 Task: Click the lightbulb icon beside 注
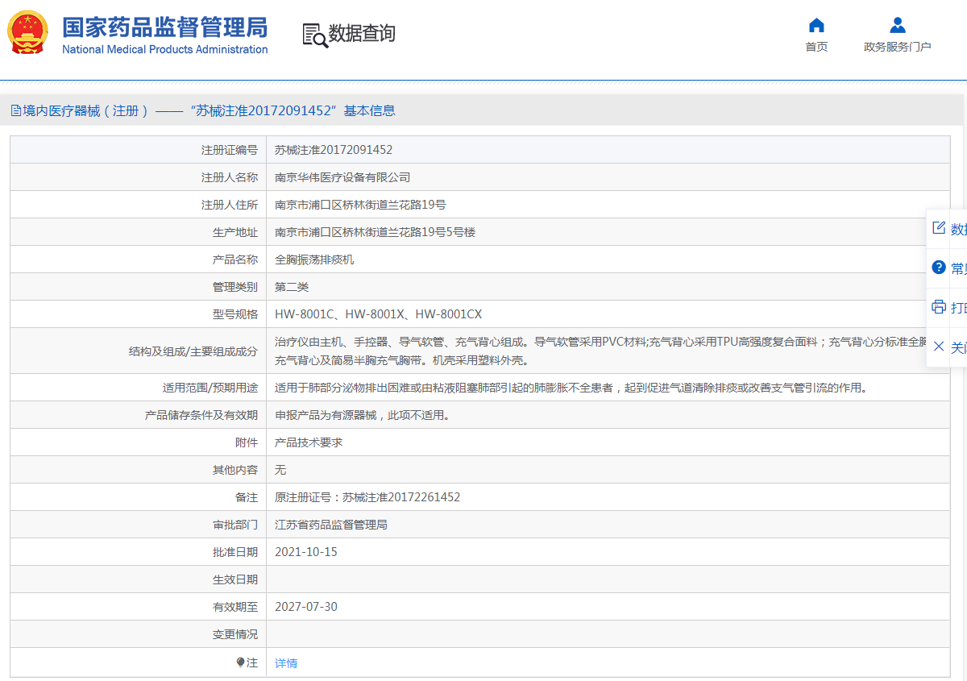(240, 662)
